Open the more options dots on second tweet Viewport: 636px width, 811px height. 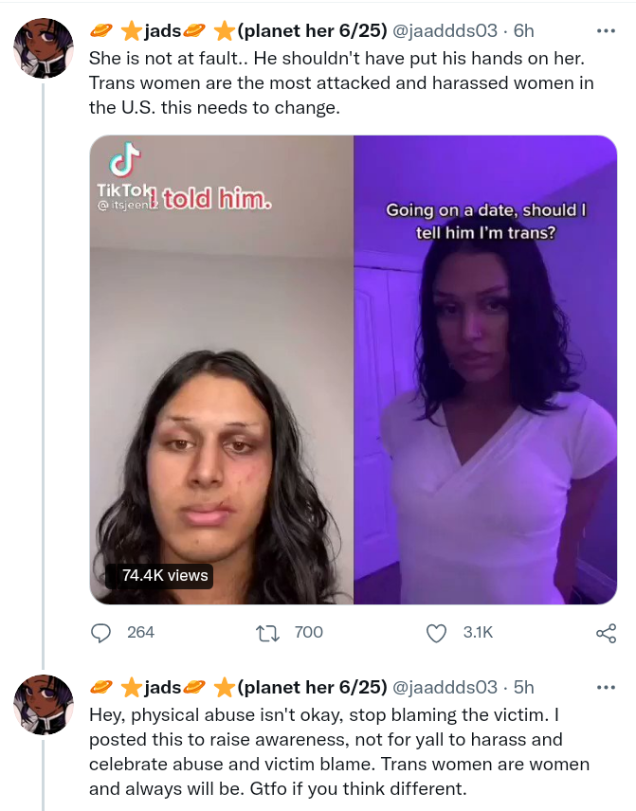click(606, 688)
